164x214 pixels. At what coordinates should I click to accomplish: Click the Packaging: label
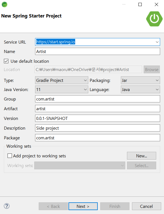(100, 80)
